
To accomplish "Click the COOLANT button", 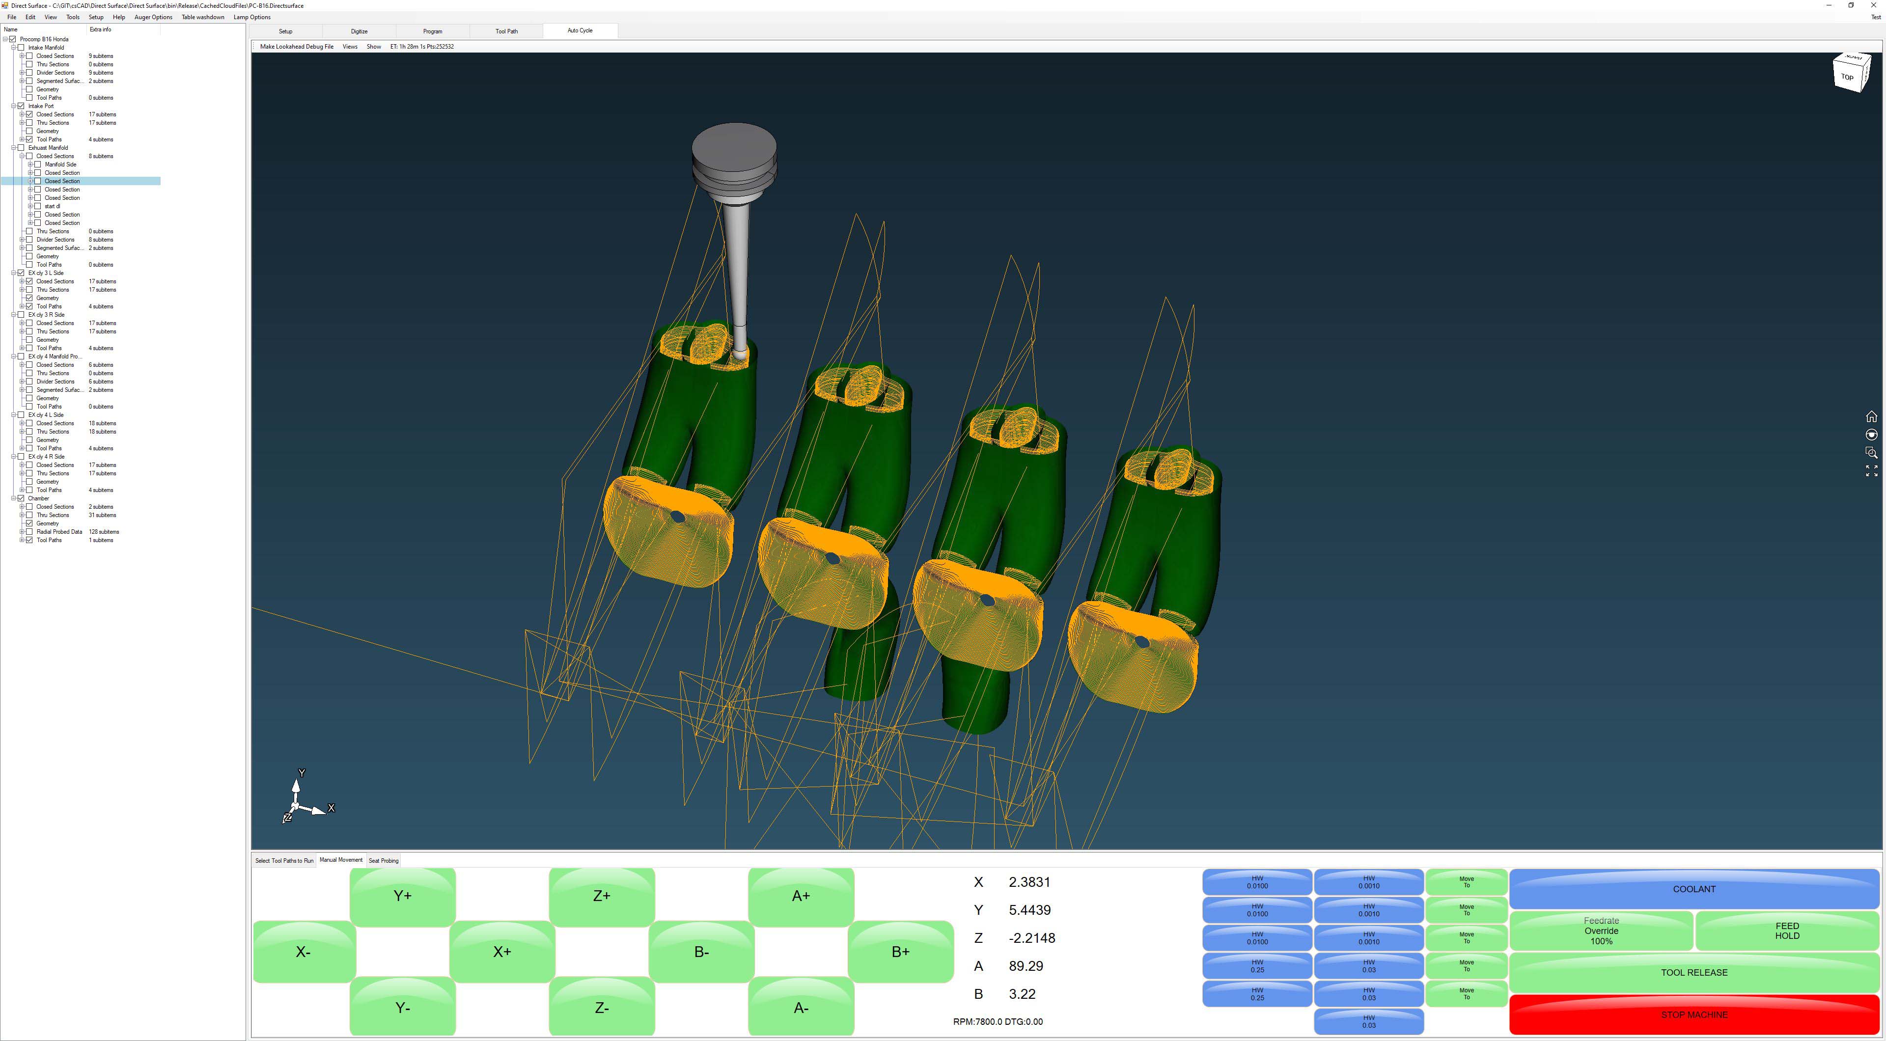I will (x=1694, y=889).
